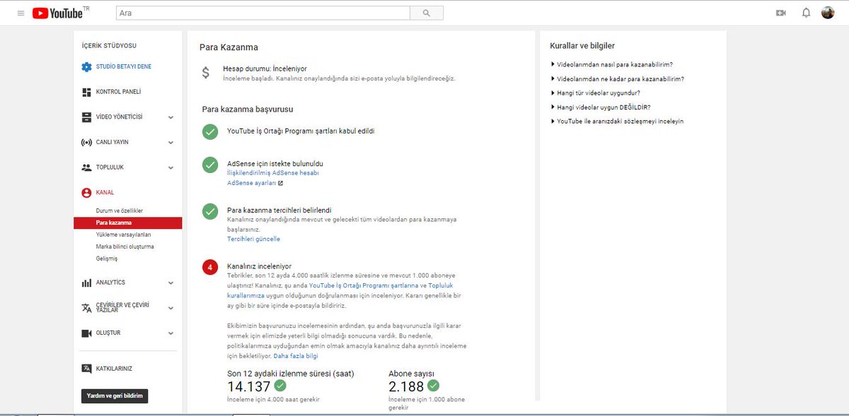Click the Oluştur camera icon
The width and height of the screenshot is (849, 416).
coord(86,333)
